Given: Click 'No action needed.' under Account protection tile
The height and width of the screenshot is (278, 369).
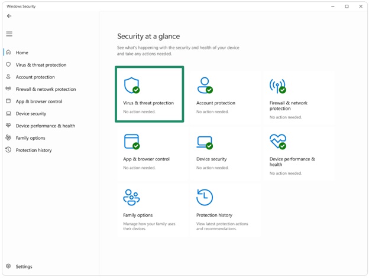Looking at the screenshot, I should (212, 112).
